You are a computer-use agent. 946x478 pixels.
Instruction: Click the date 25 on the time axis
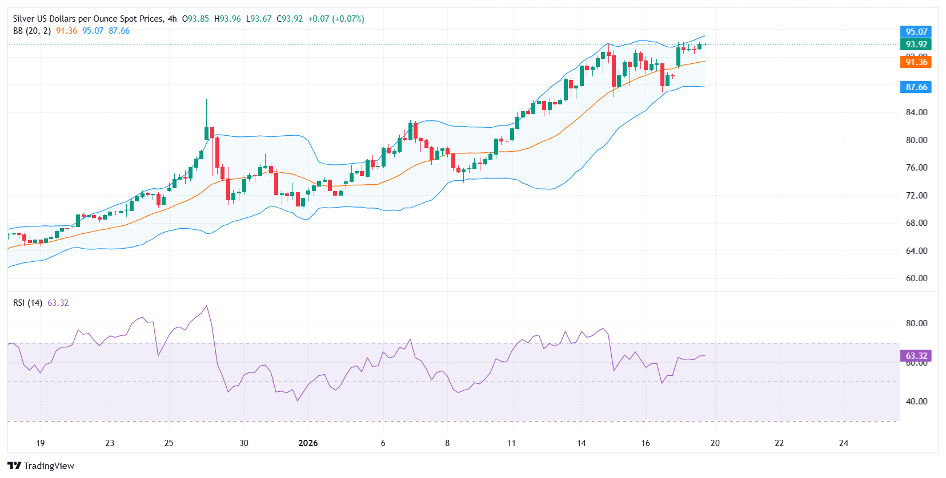point(169,443)
